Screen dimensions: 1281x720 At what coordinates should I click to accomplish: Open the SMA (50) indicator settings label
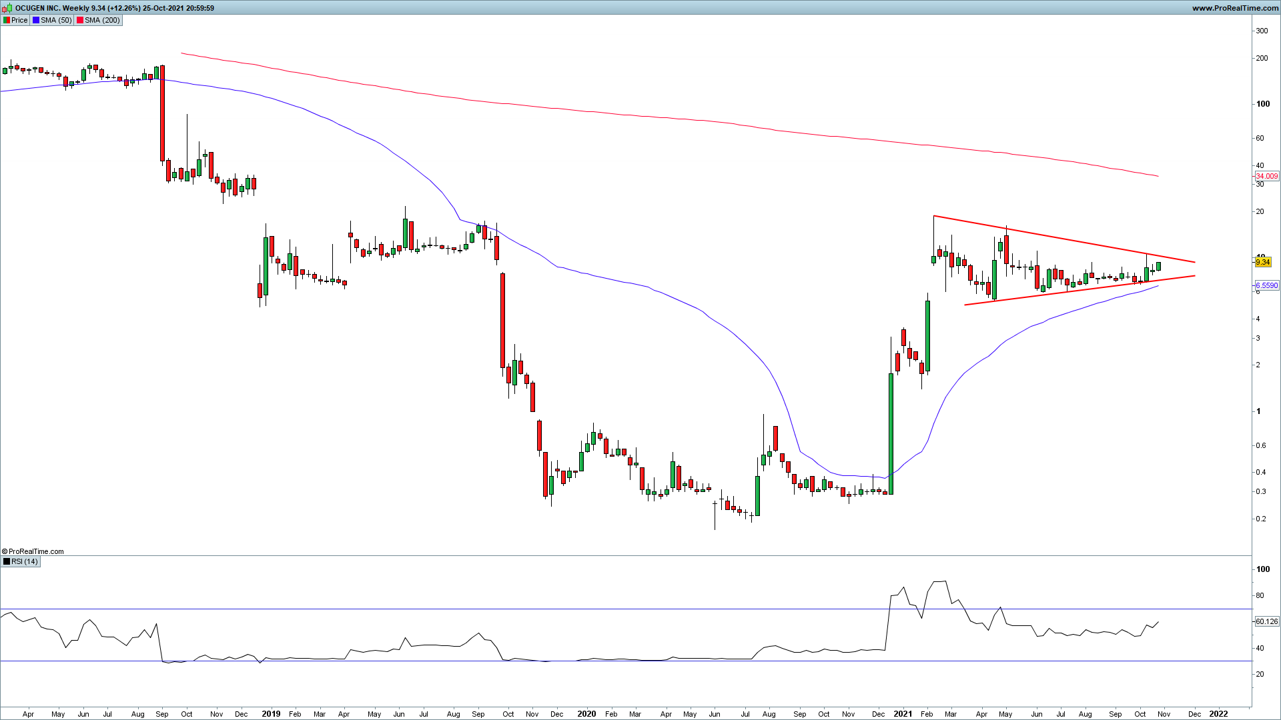56,21
